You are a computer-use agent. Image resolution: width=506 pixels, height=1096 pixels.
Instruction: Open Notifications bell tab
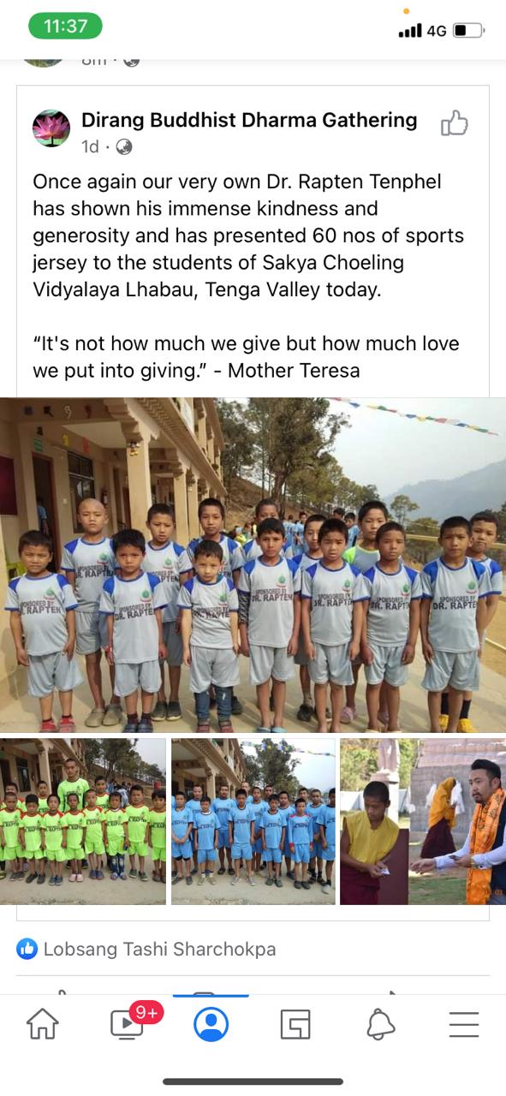[380, 1024]
